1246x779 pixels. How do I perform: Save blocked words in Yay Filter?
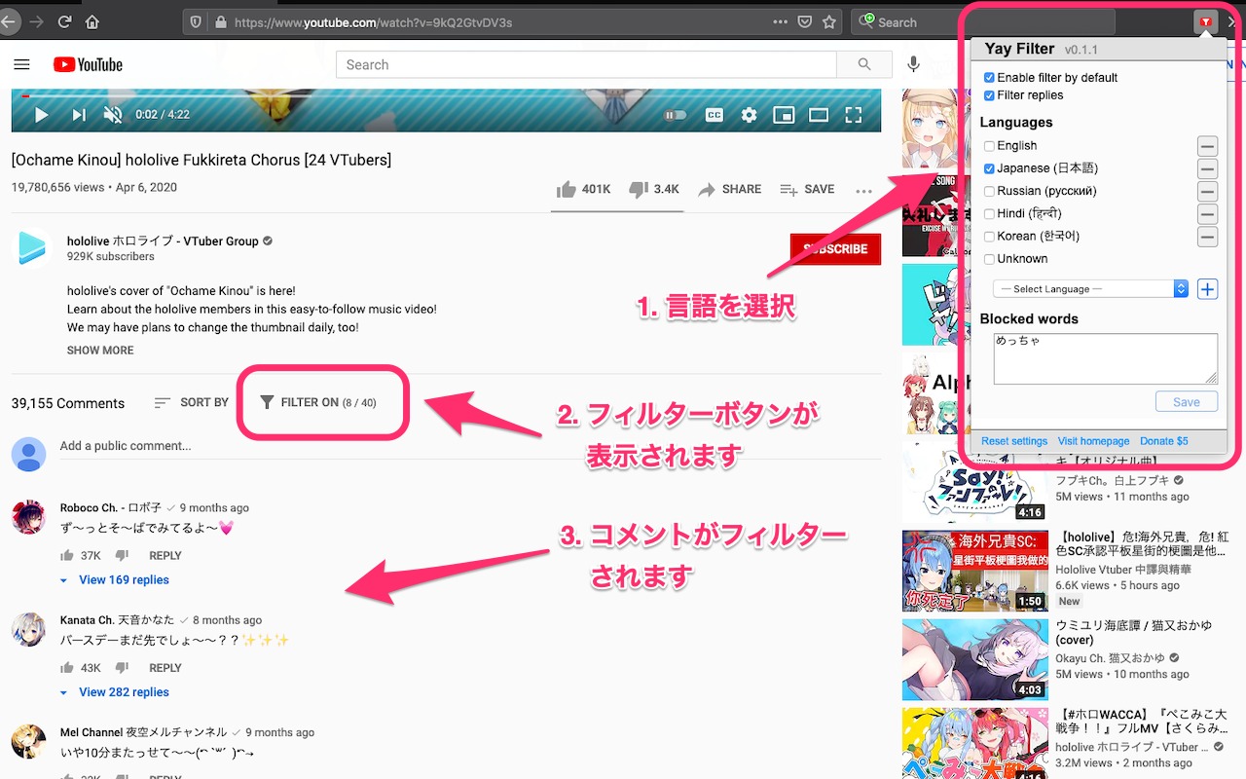[1187, 402]
